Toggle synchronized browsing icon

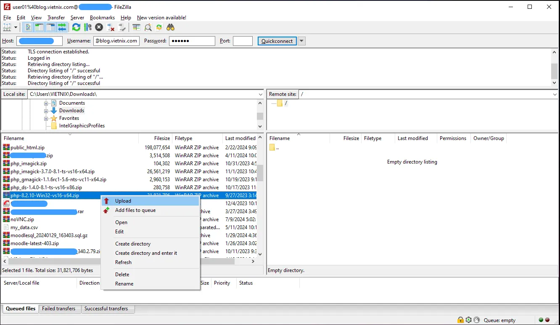[x=159, y=27]
